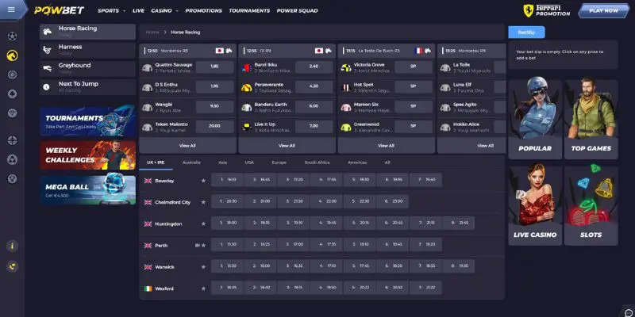Open the Live Casino game tile

(535, 206)
